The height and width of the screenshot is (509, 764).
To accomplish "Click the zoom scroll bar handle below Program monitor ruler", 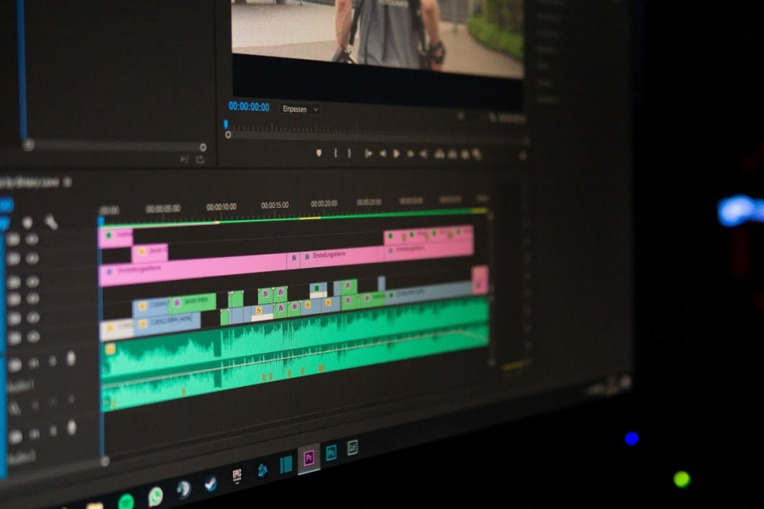I will tap(228, 135).
